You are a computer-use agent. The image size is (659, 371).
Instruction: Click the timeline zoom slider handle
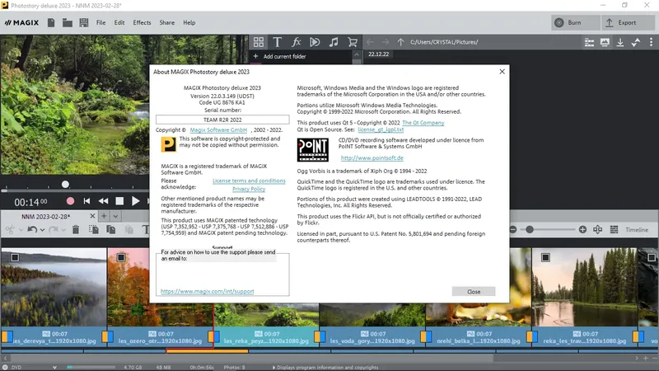click(x=530, y=230)
